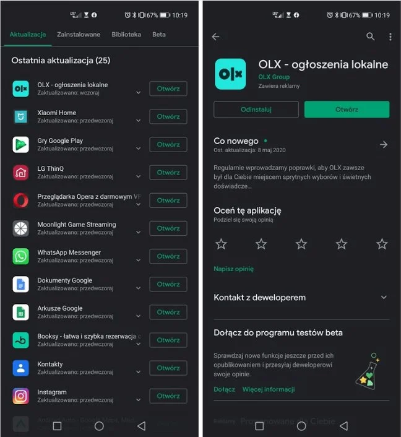
Task: Click the Napisz opinię link
Action: coord(233,269)
